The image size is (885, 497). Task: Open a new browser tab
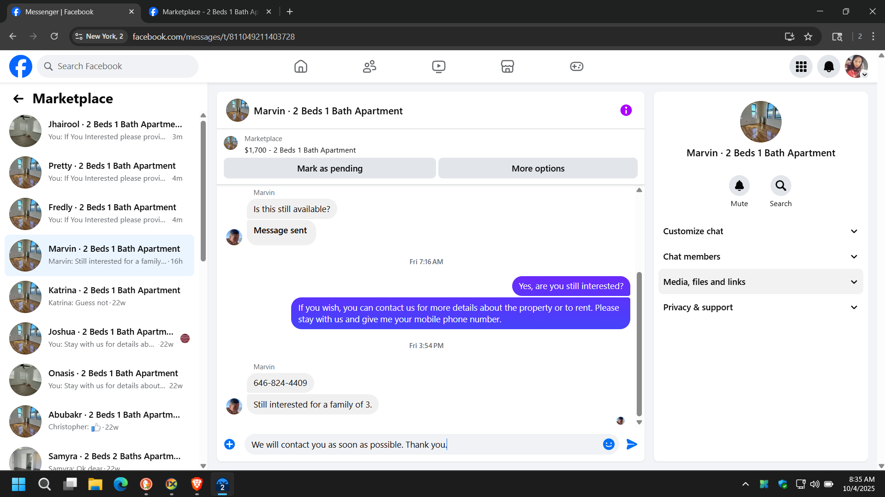pos(290,12)
